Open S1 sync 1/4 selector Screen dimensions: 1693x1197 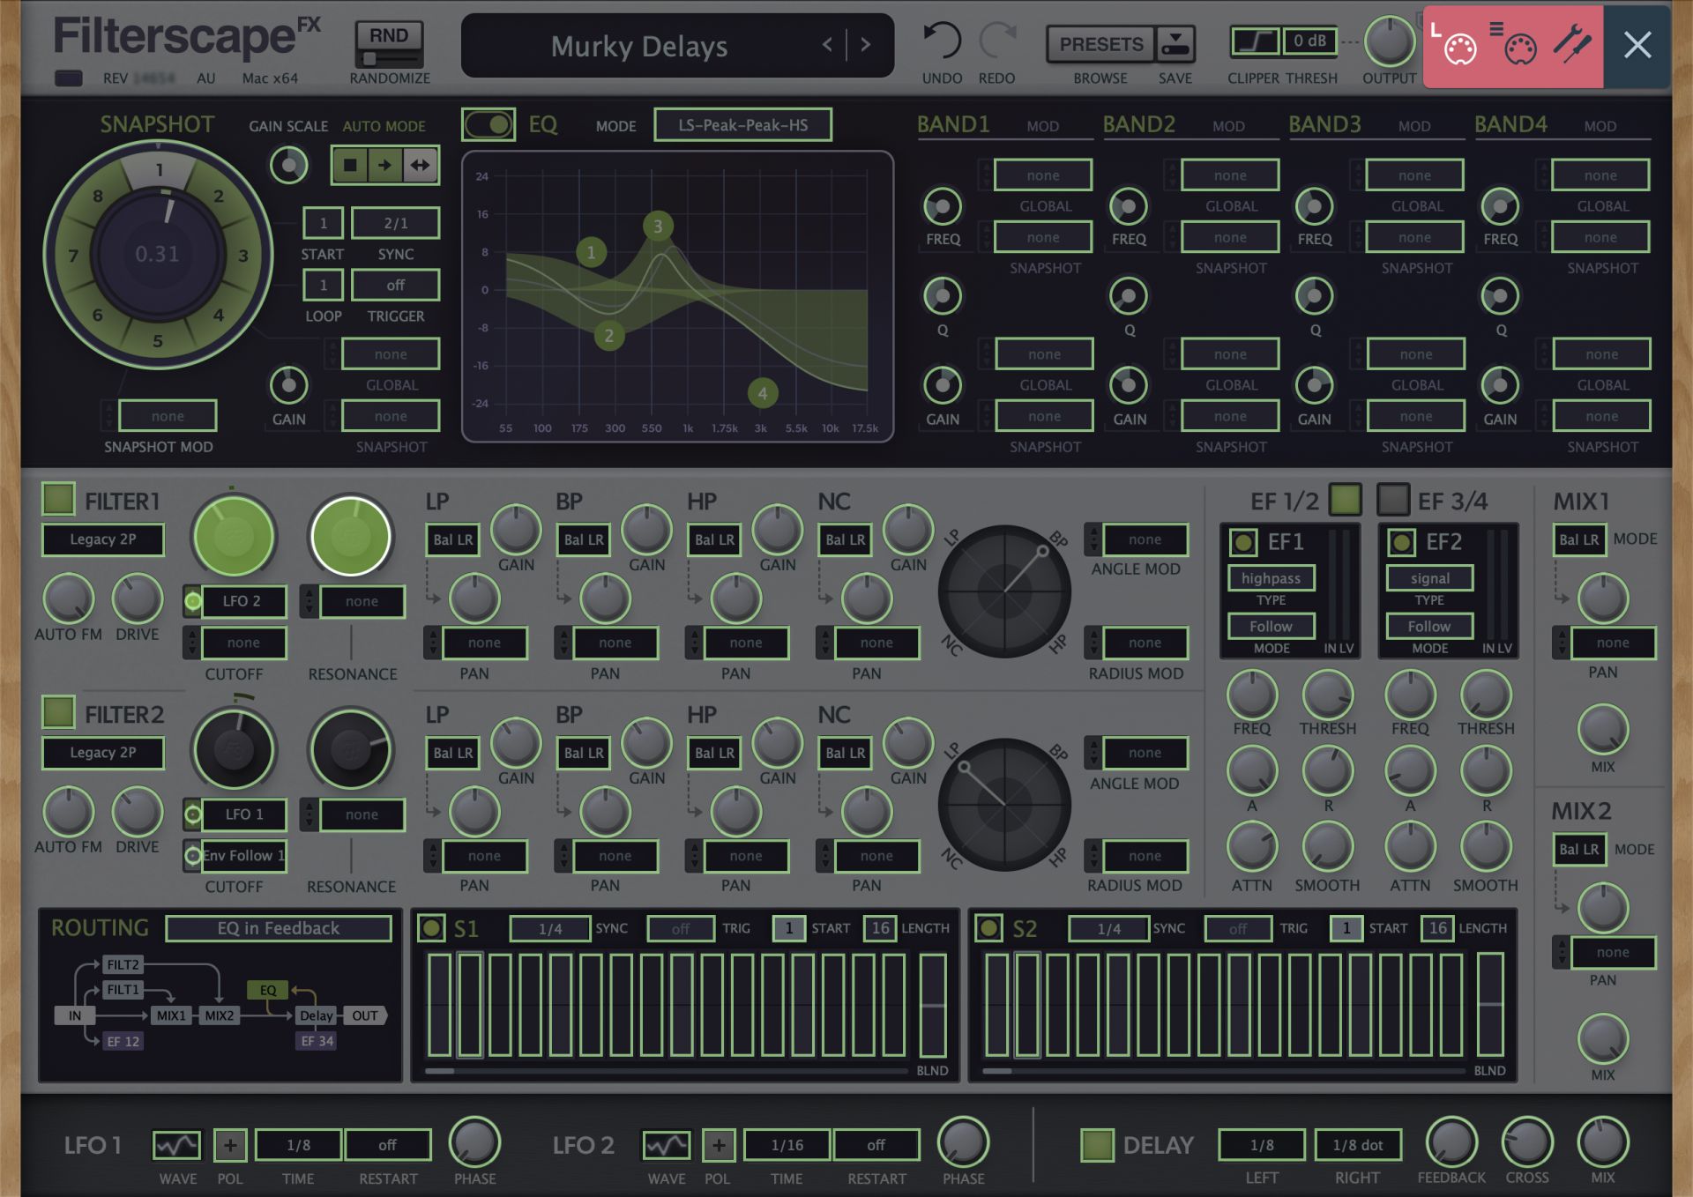click(550, 928)
